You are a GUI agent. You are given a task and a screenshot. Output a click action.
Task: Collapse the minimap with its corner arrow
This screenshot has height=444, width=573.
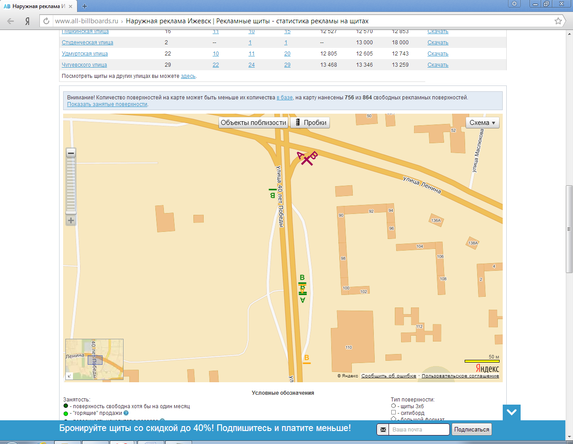click(x=69, y=376)
